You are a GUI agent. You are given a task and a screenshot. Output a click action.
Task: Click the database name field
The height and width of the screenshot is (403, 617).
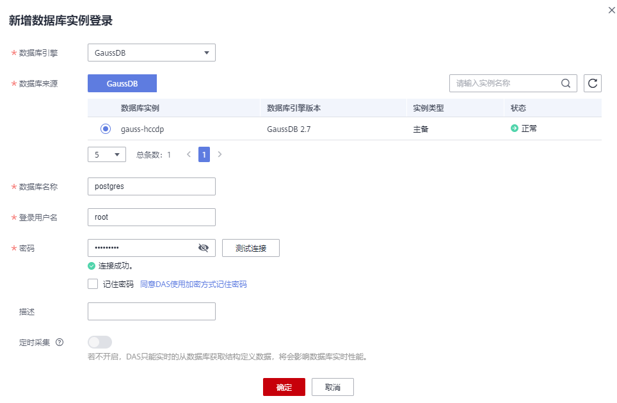click(x=152, y=186)
